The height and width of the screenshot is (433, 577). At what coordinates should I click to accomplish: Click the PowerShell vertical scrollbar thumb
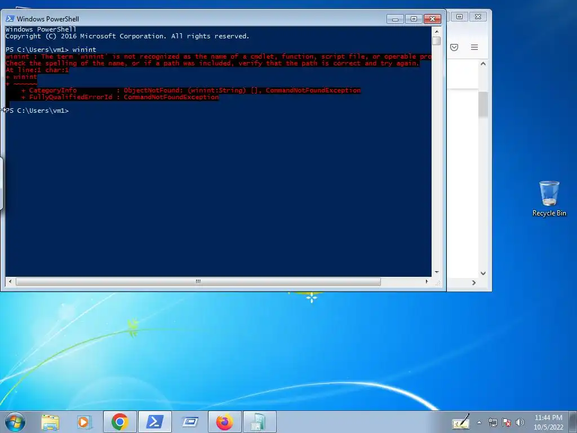click(437, 41)
